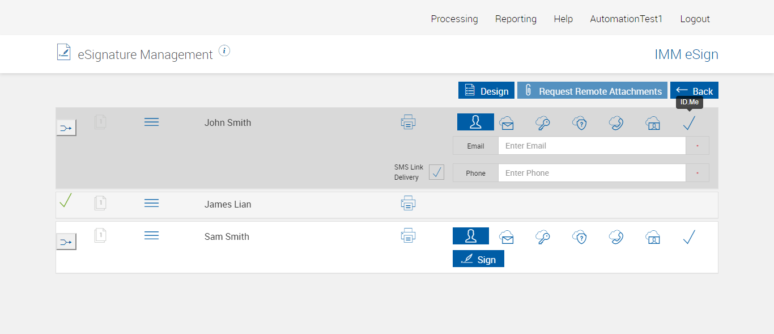Focus the Enter Email input field

click(592, 146)
